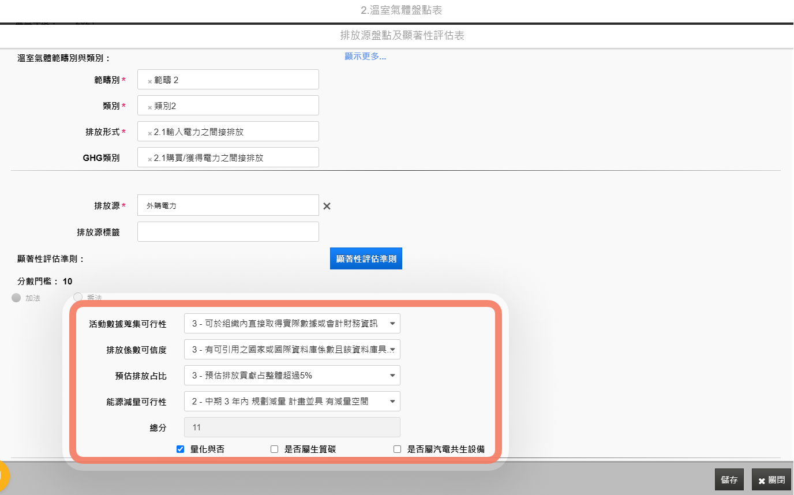Open the 排放係數可信度 dropdown
The image size is (794, 495).
point(292,350)
